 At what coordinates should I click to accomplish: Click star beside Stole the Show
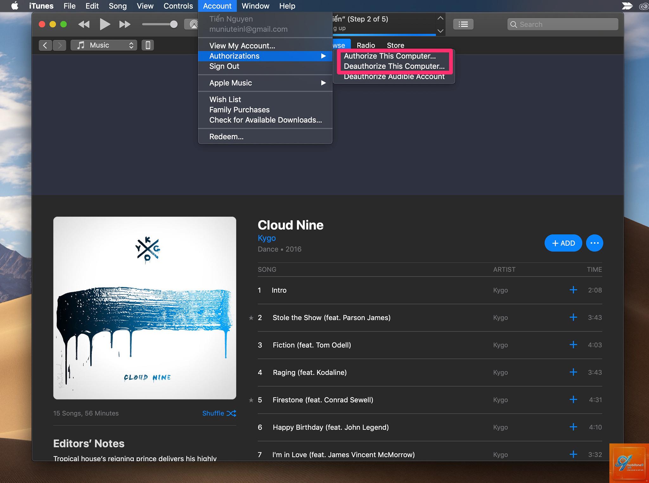pos(251,318)
